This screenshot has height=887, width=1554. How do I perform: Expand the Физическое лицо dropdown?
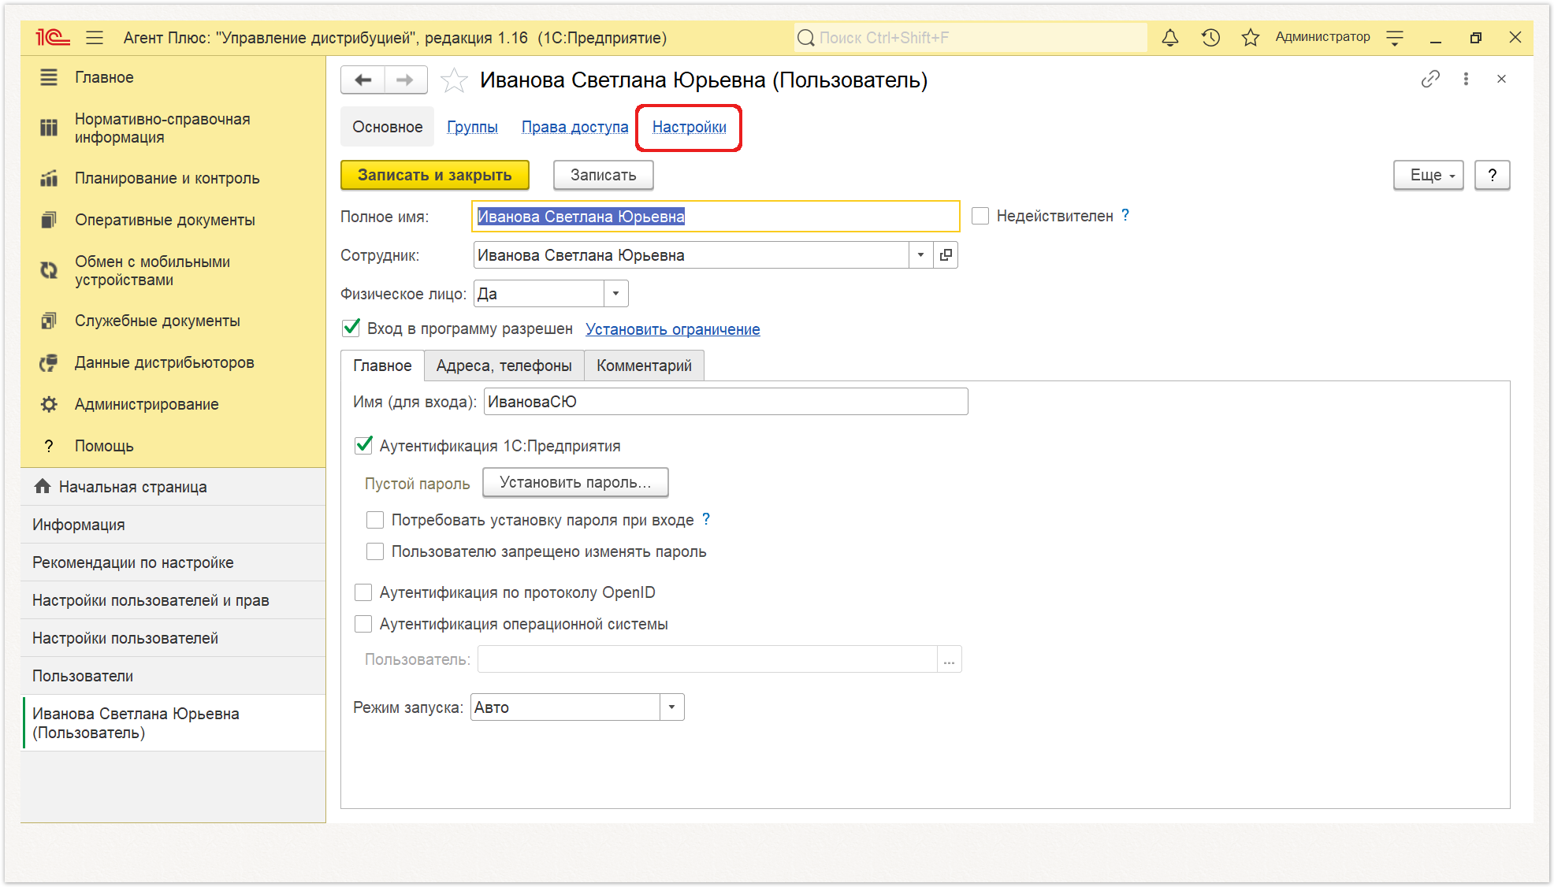click(x=616, y=294)
